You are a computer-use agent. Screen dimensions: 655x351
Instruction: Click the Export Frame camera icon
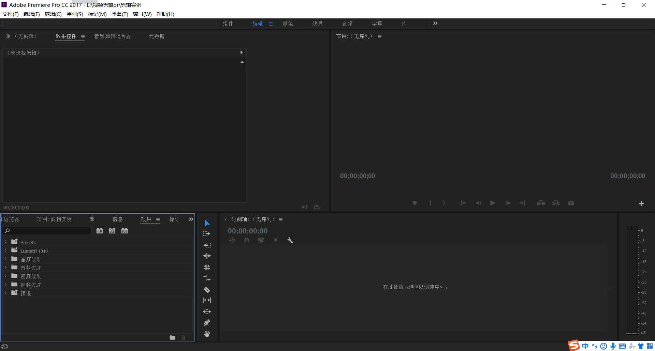click(571, 203)
